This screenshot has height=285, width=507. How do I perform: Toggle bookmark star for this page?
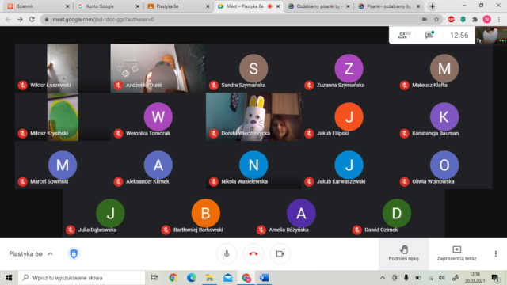tap(436, 19)
